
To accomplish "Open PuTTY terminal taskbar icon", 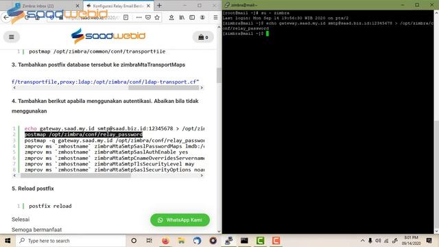I will 228,241.
